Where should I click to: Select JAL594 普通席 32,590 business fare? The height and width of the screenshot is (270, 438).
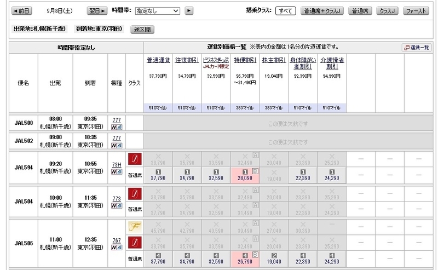point(216,175)
